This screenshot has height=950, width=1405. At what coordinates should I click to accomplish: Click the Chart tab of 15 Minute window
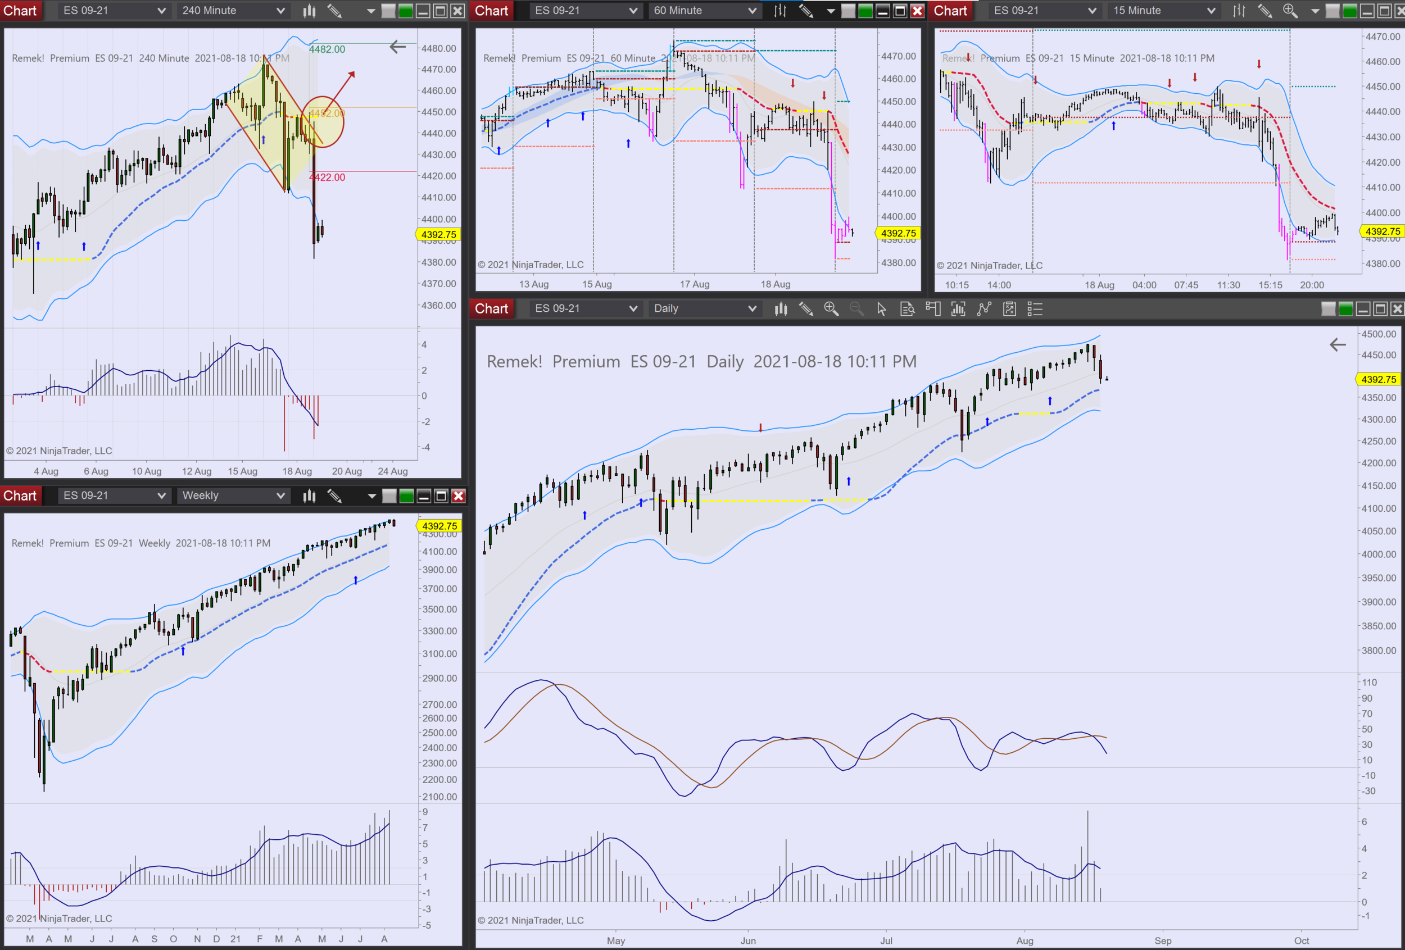tap(950, 10)
